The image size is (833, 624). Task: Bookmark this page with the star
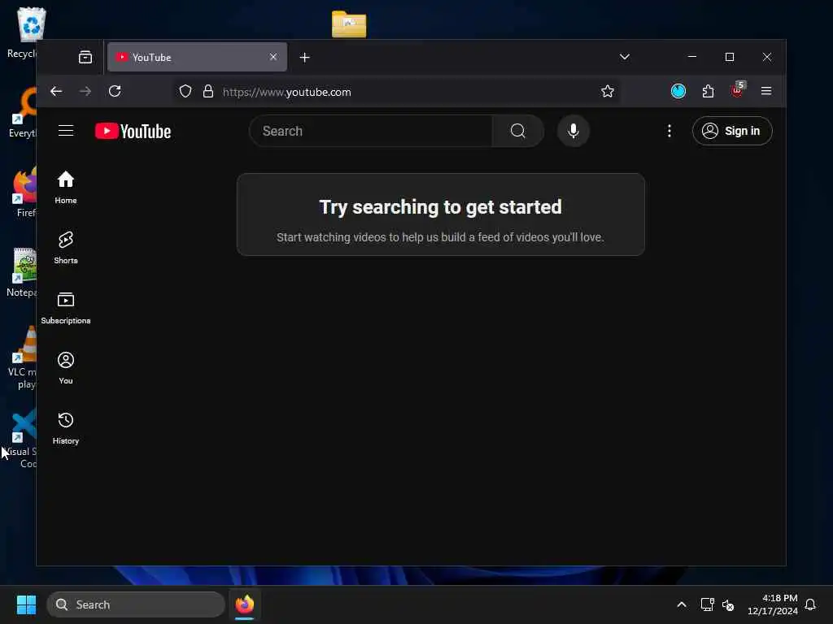(x=607, y=91)
